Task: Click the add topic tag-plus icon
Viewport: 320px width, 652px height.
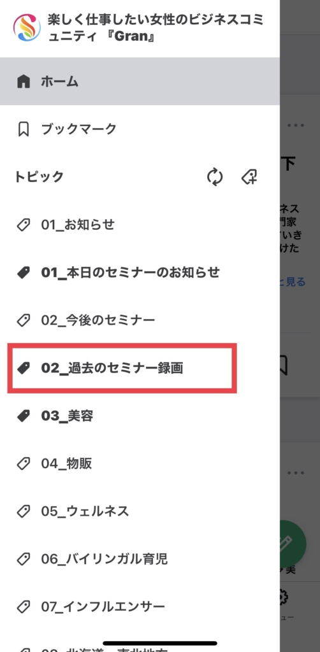Action: point(250,177)
